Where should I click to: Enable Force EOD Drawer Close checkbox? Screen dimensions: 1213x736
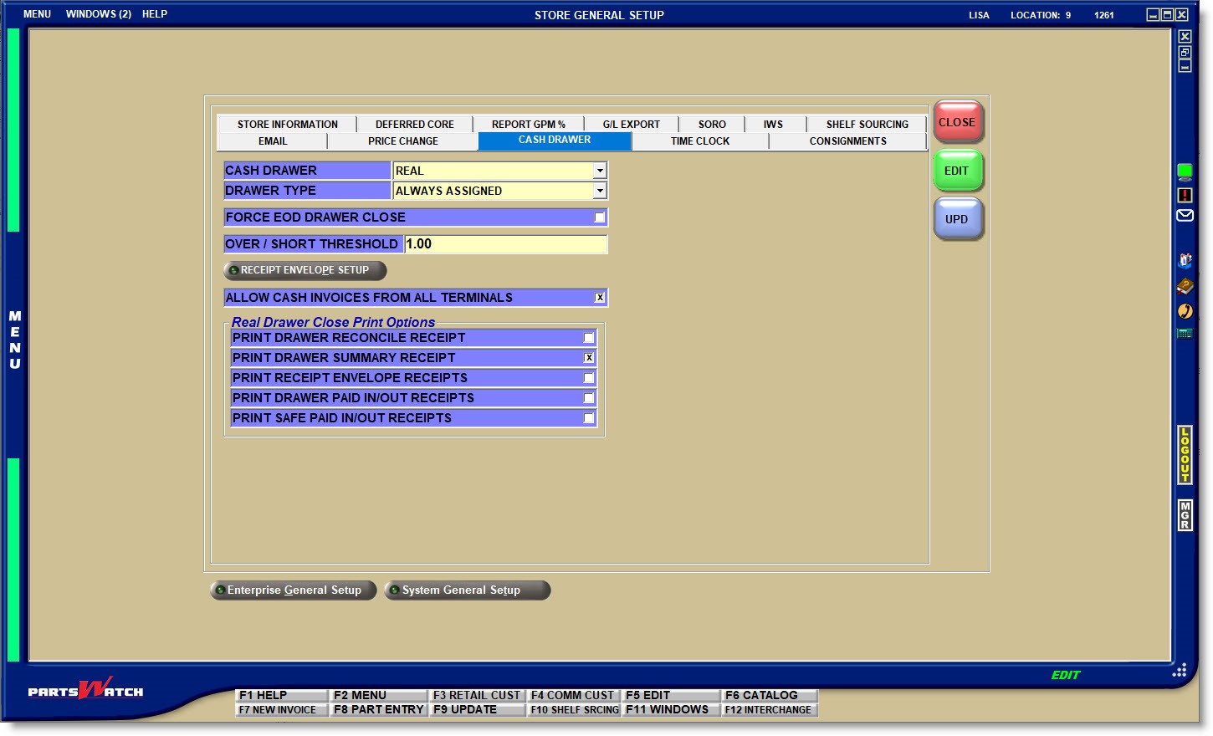point(599,217)
